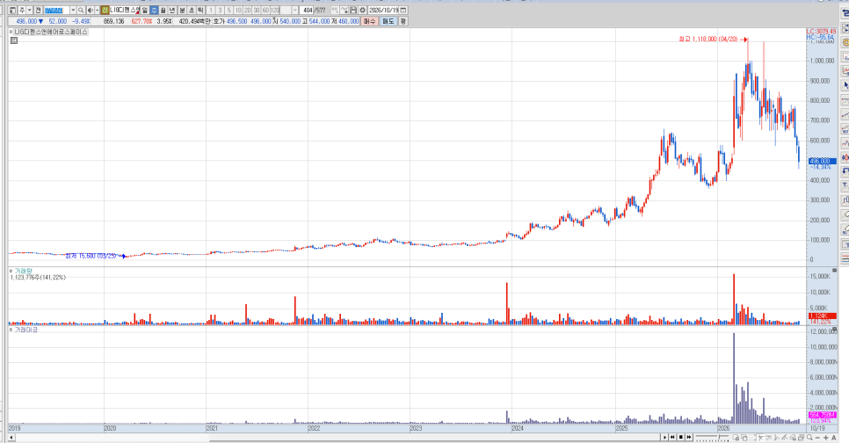849x443 pixels.
Task: Click the window layout icon at far left of toolbar
Action: (12, 10)
